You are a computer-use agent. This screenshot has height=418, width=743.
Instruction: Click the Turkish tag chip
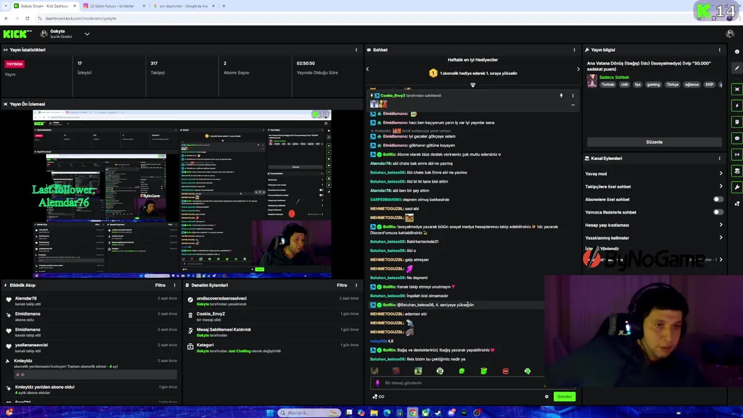pyautogui.click(x=608, y=85)
